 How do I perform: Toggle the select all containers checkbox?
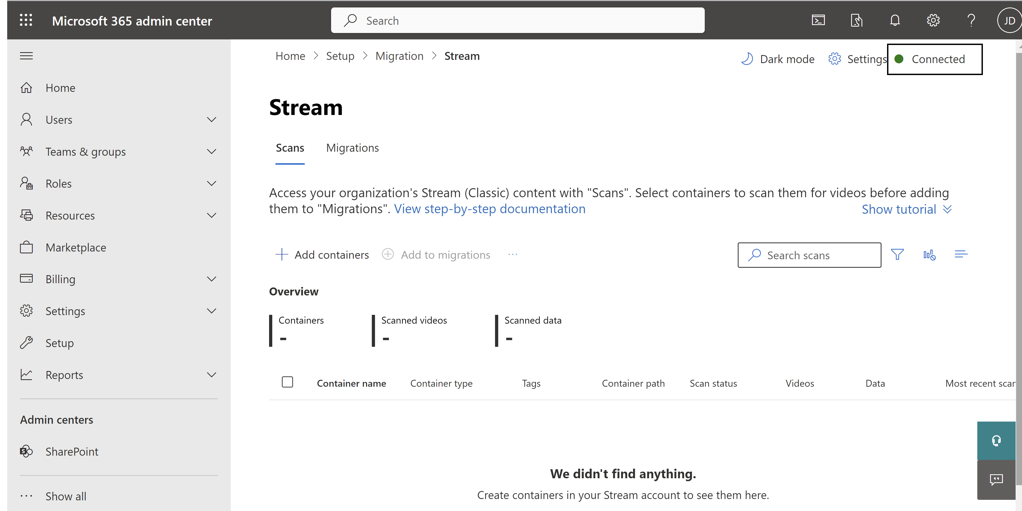point(288,383)
